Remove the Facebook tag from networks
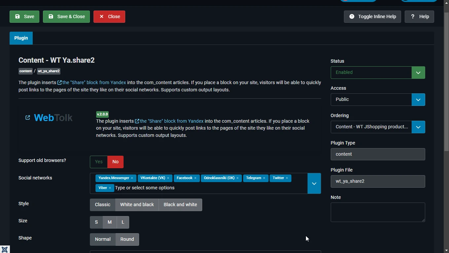Viewport: 449px width, 253px height. coord(195,178)
